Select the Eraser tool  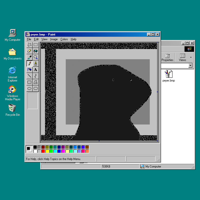tap(29, 51)
